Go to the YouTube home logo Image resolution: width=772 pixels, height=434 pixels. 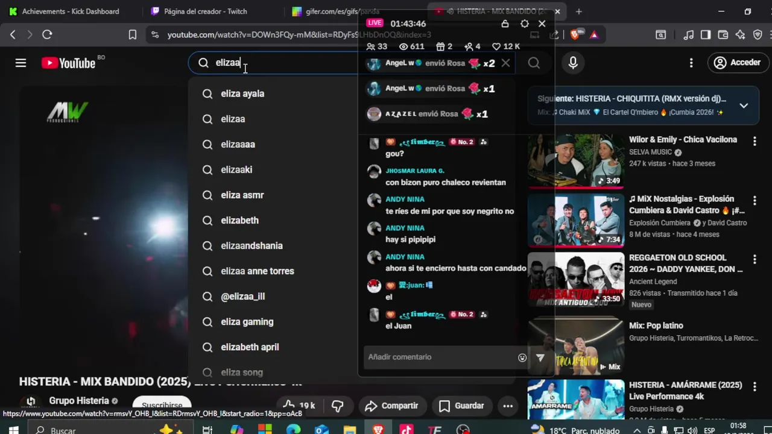[x=68, y=63]
